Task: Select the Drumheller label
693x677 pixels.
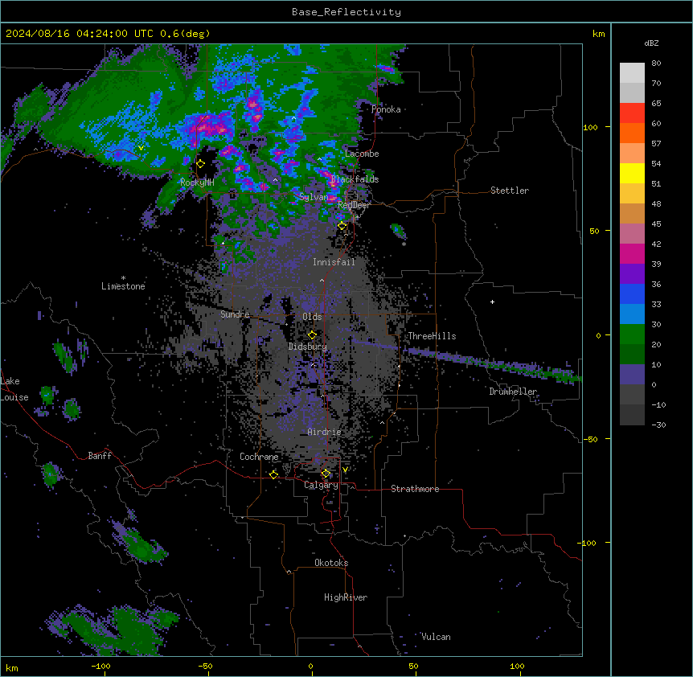Action: (513, 392)
